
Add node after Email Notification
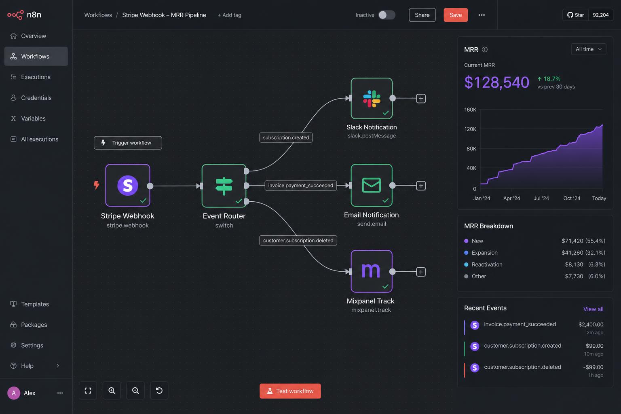point(421,186)
